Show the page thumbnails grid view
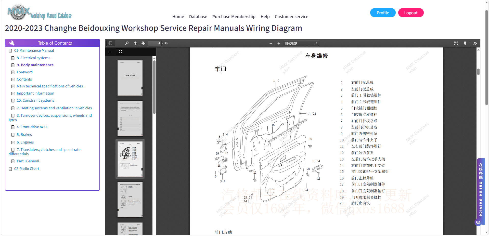489x236 pixels. [x=121, y=51]
